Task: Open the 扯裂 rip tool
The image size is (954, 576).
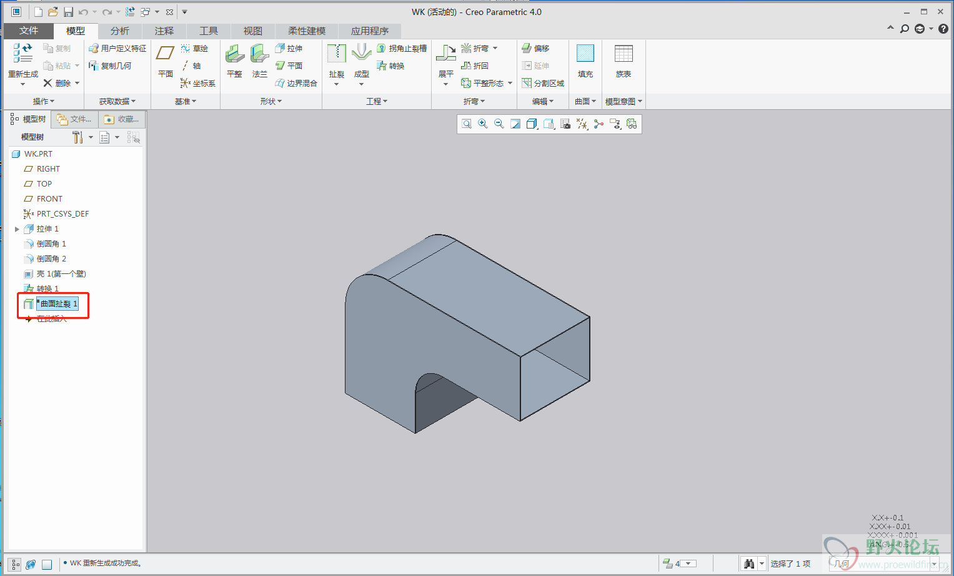Action: click(337, 61)
